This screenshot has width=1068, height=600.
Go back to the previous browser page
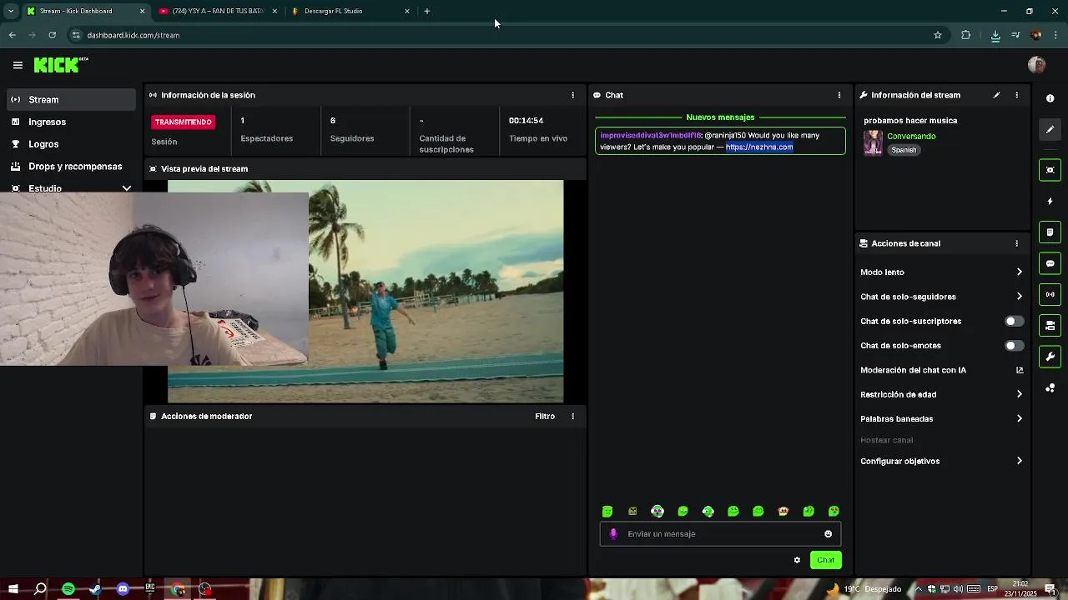pos(12,35)
